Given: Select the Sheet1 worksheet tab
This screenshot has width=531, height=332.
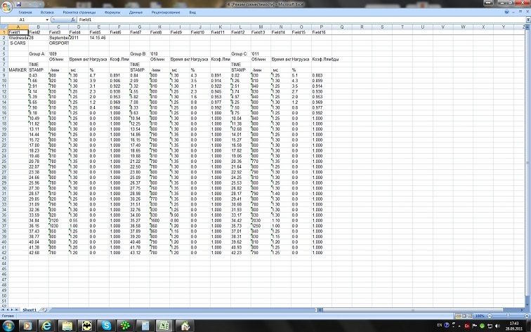Looking at the screenshot, I should pyautogui.click(x=29, y=310).
